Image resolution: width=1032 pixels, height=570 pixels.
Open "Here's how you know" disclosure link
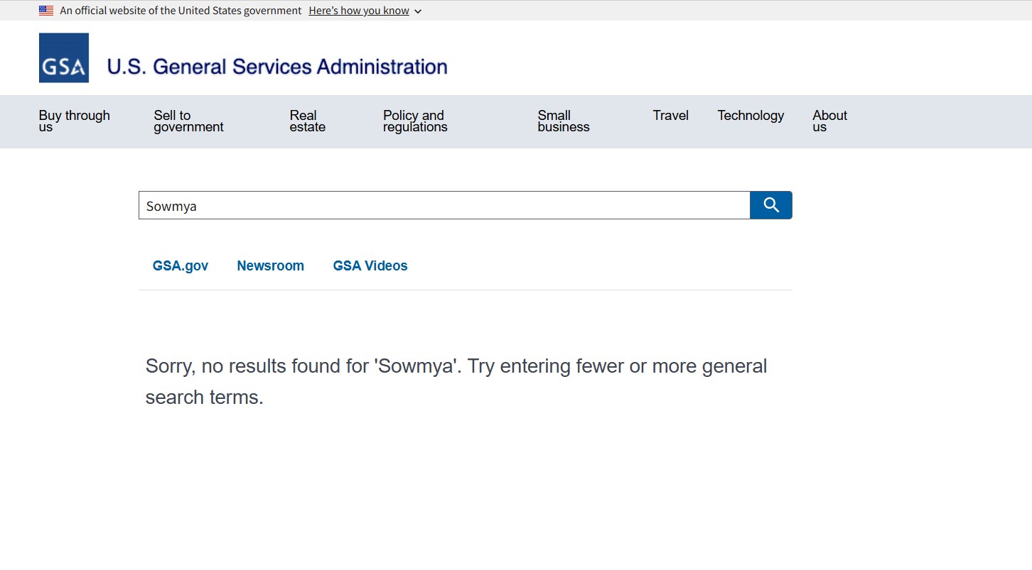point(359,11)
